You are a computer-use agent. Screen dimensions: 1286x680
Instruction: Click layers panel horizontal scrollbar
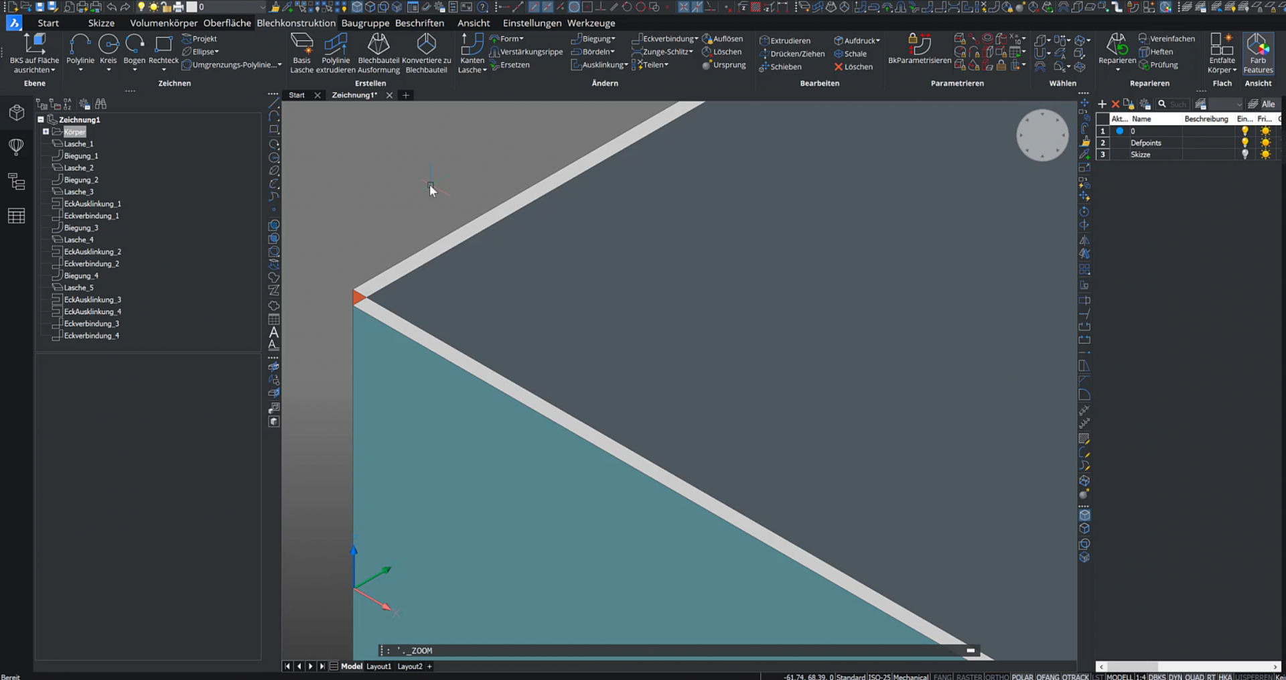1188,667
